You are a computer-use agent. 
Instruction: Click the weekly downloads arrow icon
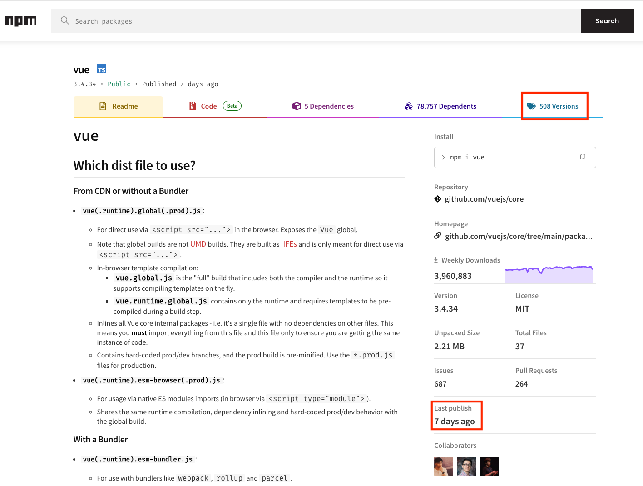(436, 260)
